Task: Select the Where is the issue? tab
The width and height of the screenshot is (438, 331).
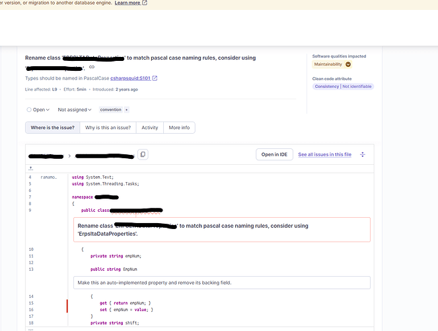Action: 52,128
